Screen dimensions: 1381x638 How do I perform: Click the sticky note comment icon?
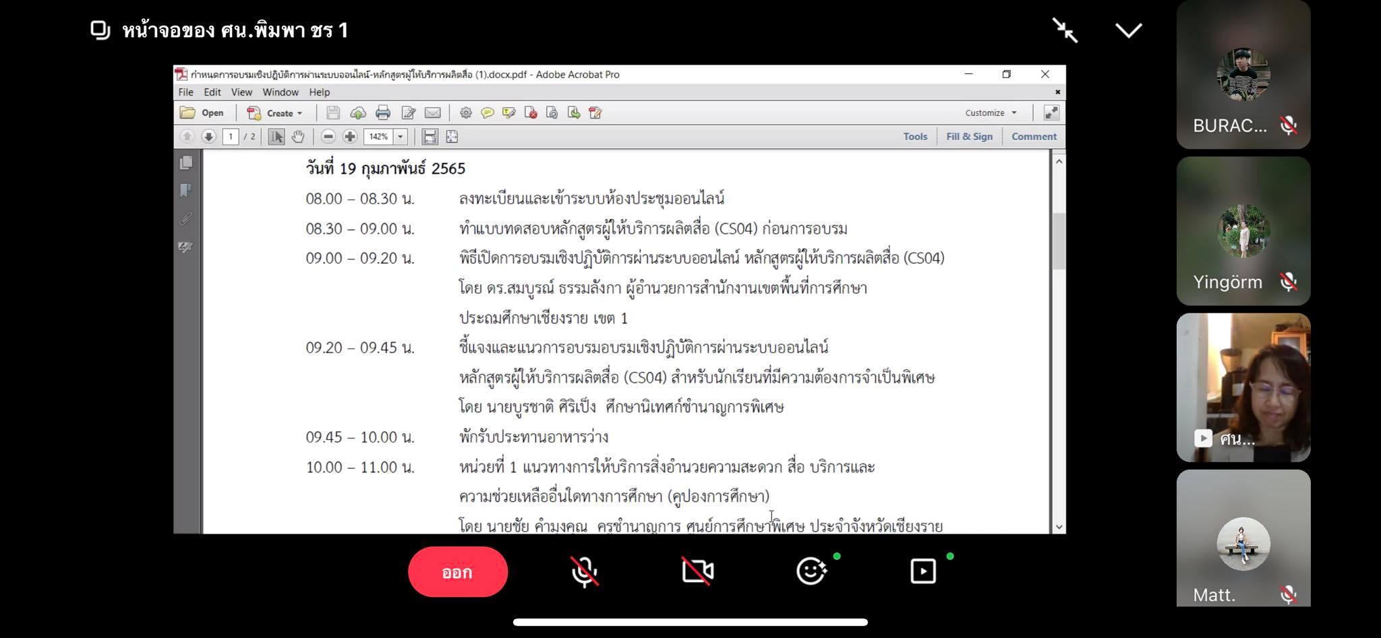tap(487, 113)
